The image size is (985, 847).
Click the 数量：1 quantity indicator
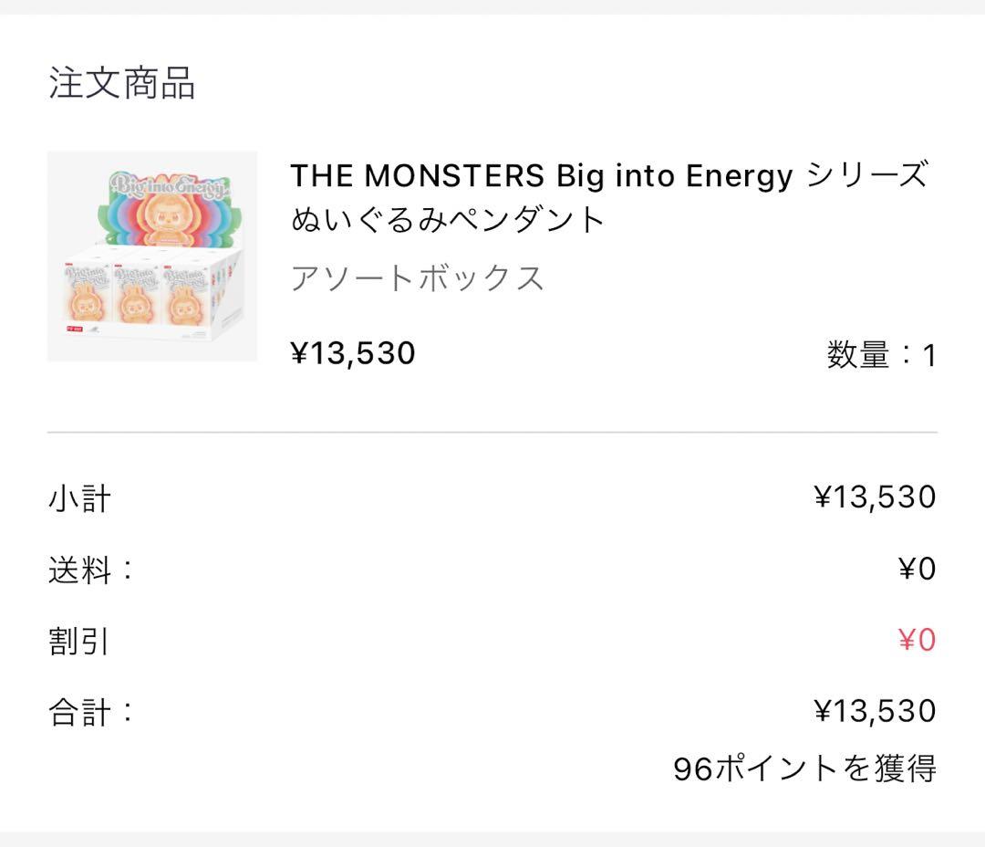pos(881,355)
